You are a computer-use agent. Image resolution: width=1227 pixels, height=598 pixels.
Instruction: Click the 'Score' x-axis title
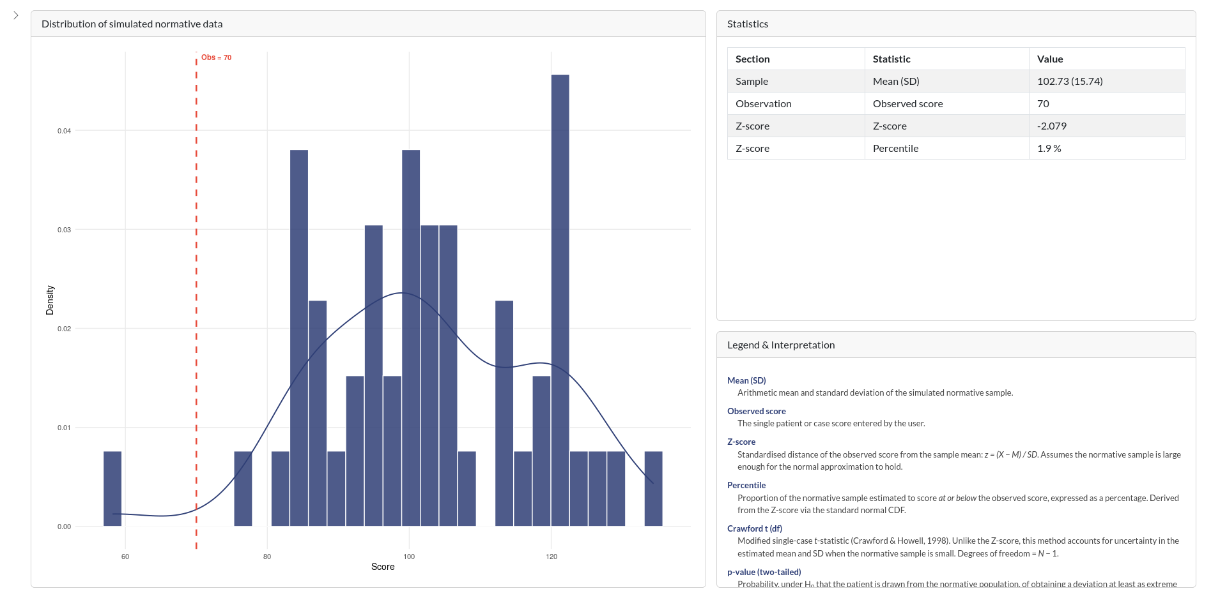(383, 567)
